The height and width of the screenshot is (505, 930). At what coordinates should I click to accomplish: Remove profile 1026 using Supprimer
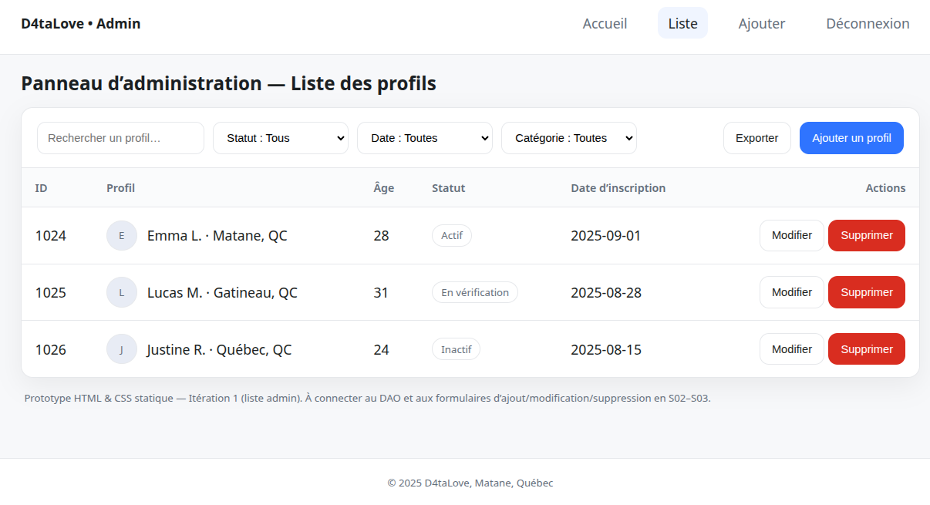[866, 349]
